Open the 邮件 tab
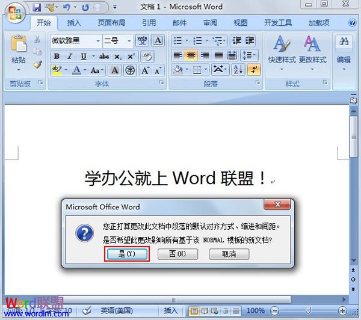Screen dimensions: 361x320 [x=179, y=23]
